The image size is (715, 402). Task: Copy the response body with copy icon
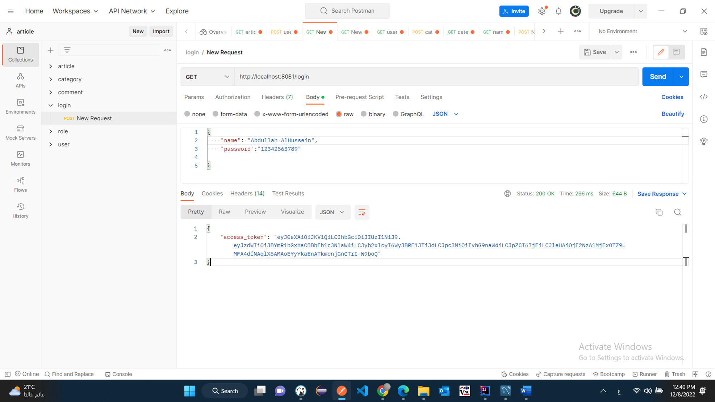point(659,212)
